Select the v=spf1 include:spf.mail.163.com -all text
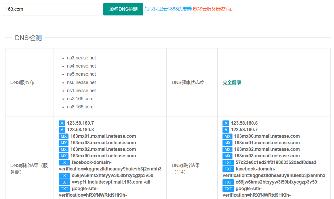The height and width of the screenshot is (199, 334). pyautogui.click(x=111, y=182)
